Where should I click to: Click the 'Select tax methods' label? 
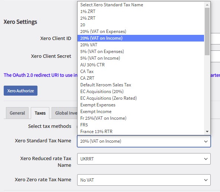click(50, 126)
